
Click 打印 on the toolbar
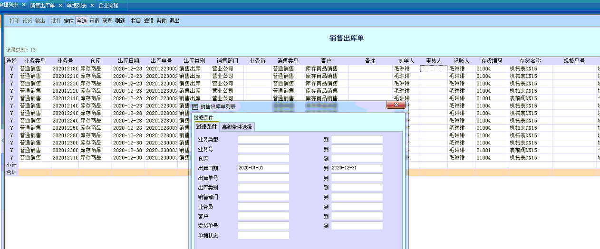coord(15,21)
